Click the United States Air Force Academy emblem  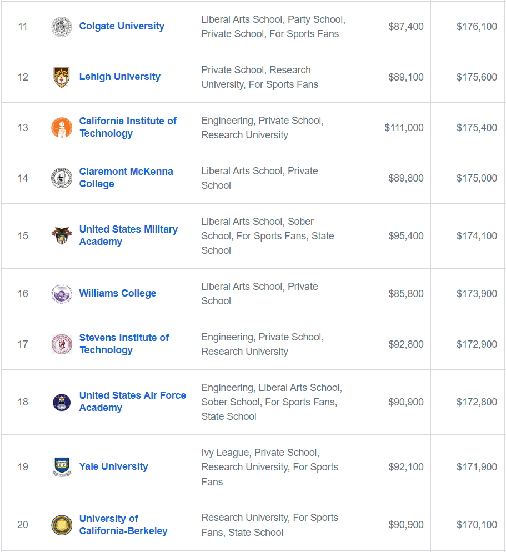[62, 402]
